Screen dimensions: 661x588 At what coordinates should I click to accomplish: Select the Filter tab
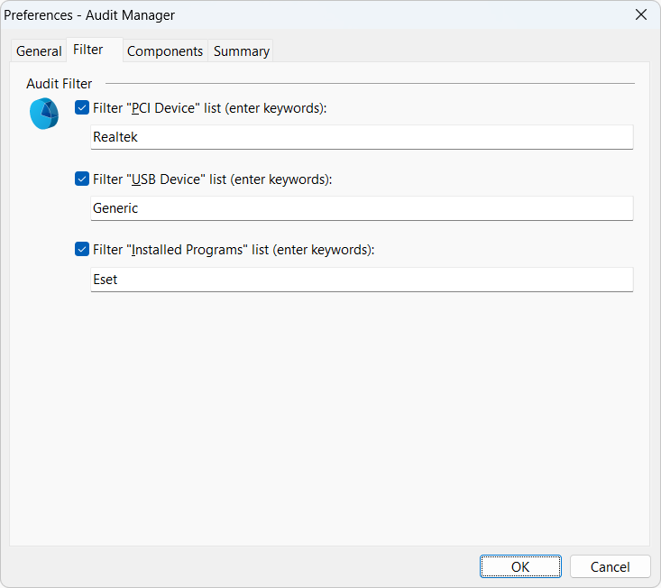pos(88,50)
